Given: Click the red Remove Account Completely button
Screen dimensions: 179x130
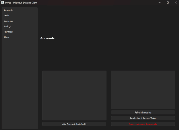Looking at the screenshot, I should tap(143, 124).
